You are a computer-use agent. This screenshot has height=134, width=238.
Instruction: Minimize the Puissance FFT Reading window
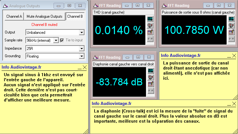(208, 5)
